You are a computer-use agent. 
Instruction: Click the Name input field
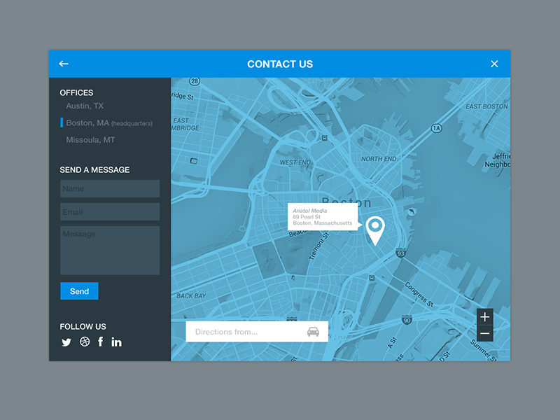click(x=110, y=189)
